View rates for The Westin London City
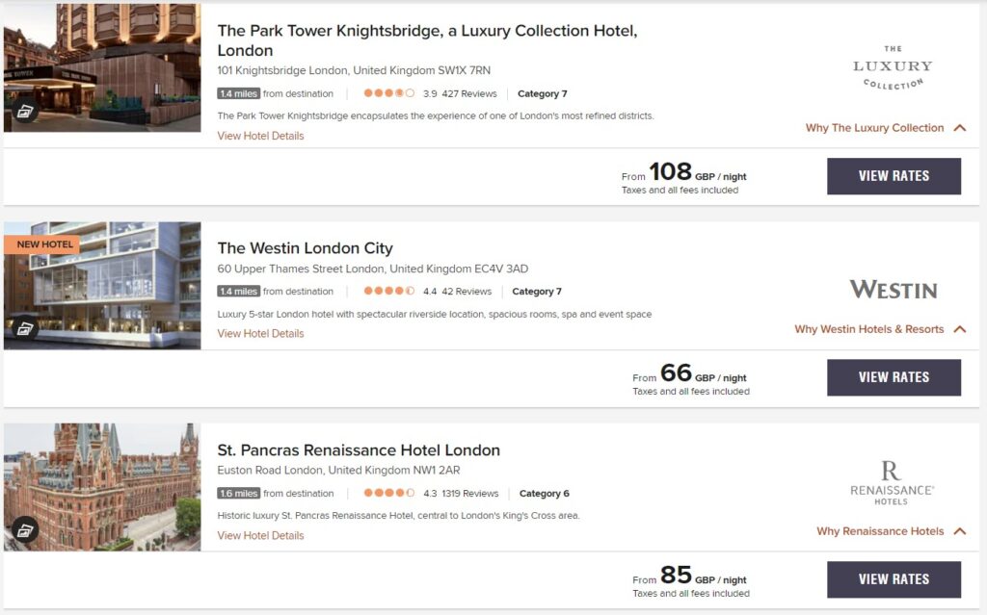Image resolution: width=987 pixels, height=615 pixels. tap(894, 377)
